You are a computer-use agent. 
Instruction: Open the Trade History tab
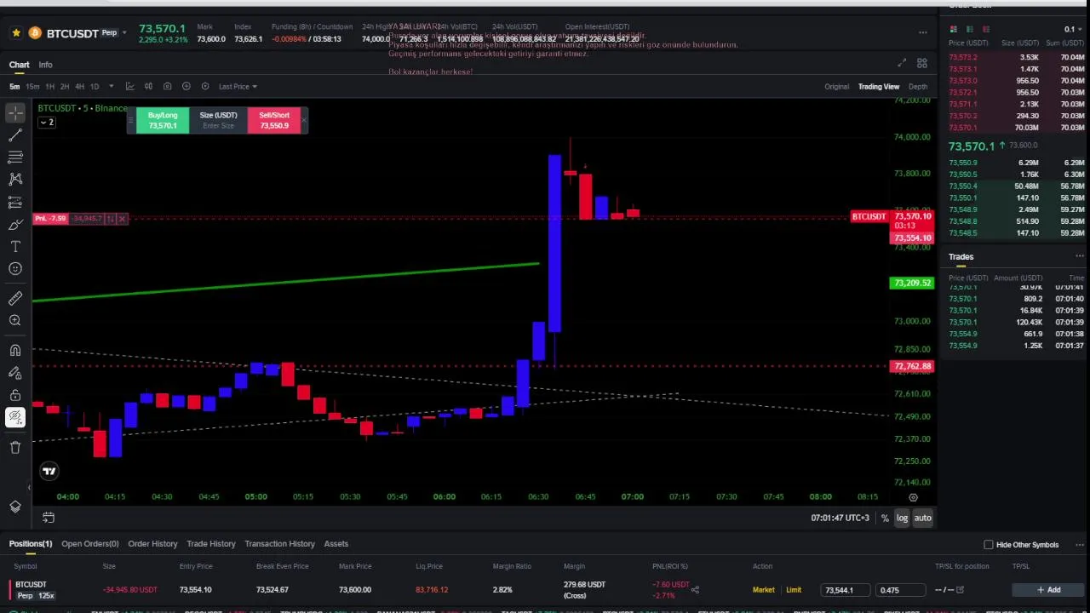(x=211, y=544)
